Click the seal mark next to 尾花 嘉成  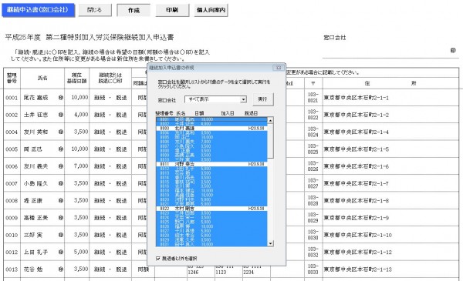tap(60, 98)
